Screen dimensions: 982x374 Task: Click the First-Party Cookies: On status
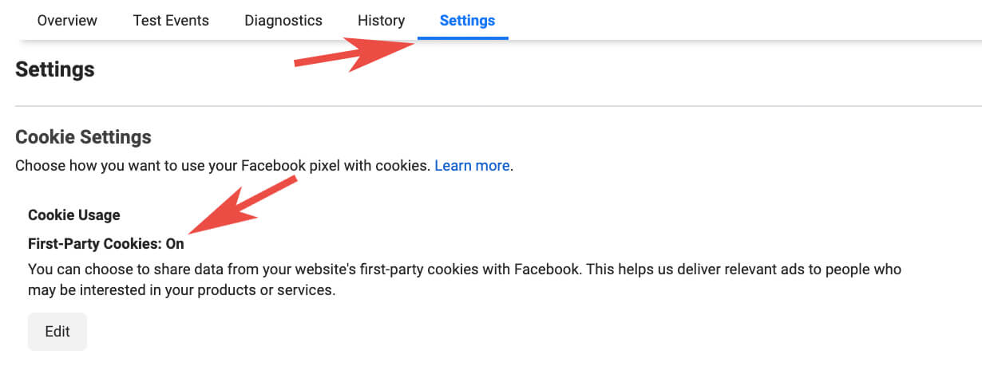click(106, 244)
